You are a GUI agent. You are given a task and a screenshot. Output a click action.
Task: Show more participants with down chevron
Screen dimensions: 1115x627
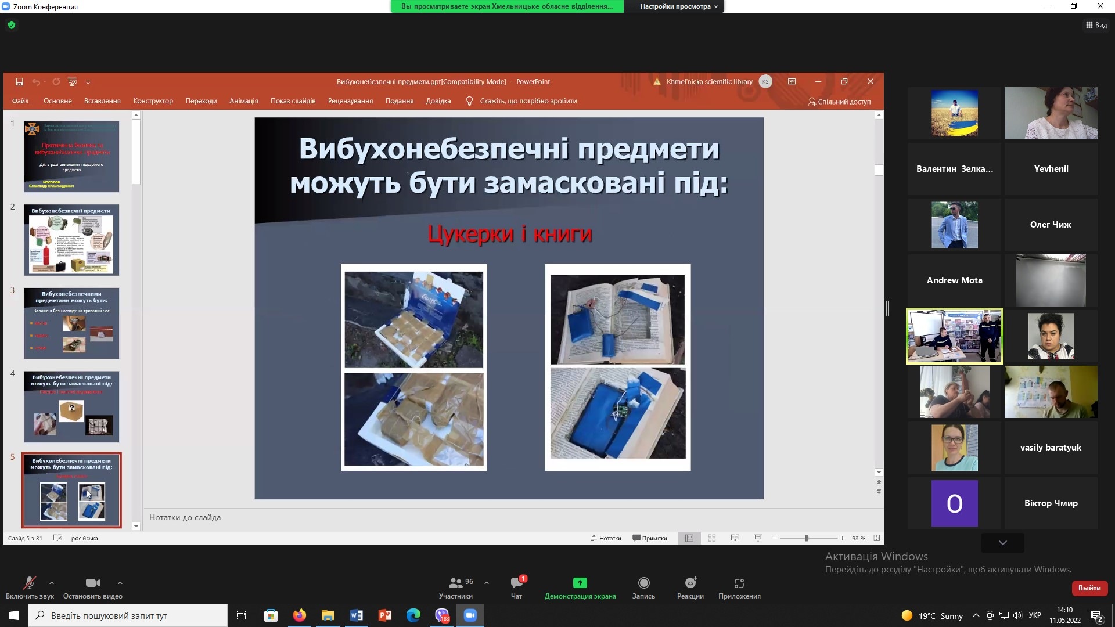click(x=1002, y=543)
